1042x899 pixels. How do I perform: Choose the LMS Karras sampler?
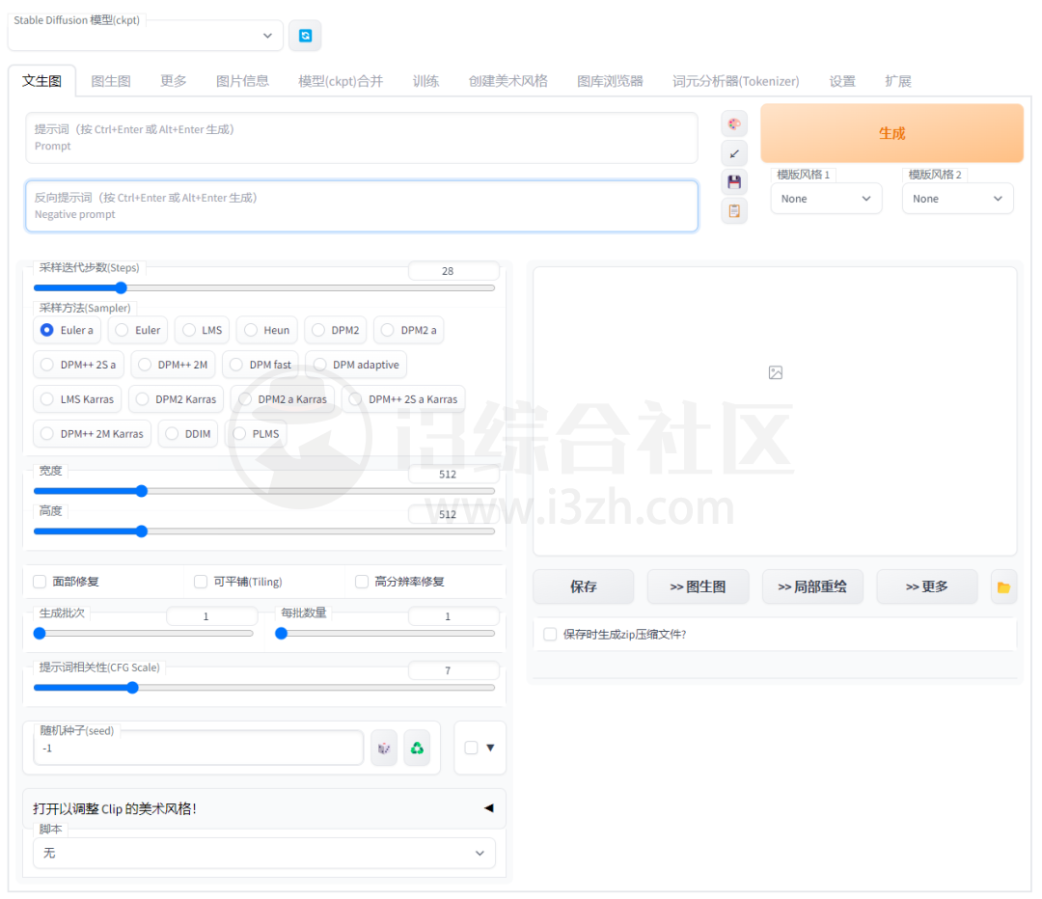(x=77, y=399)
